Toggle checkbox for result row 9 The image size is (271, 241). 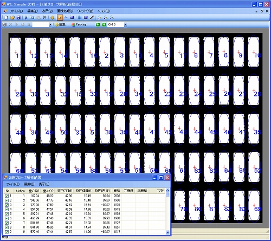coord(7,232)
